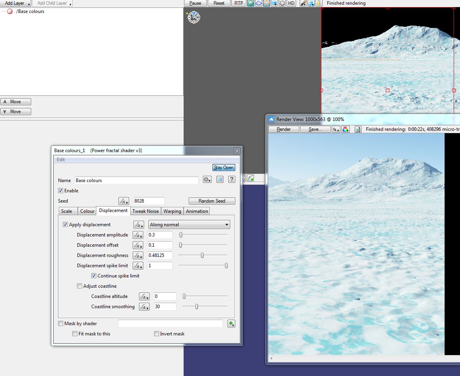Click animation button for Coastline smoothing
The height and width of the screenshot is (376, 460).
144,307
